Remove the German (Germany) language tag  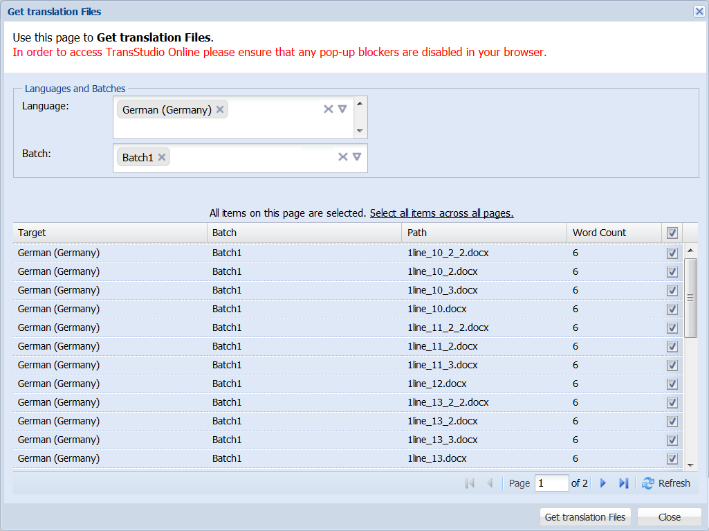[x=220, y=109]
